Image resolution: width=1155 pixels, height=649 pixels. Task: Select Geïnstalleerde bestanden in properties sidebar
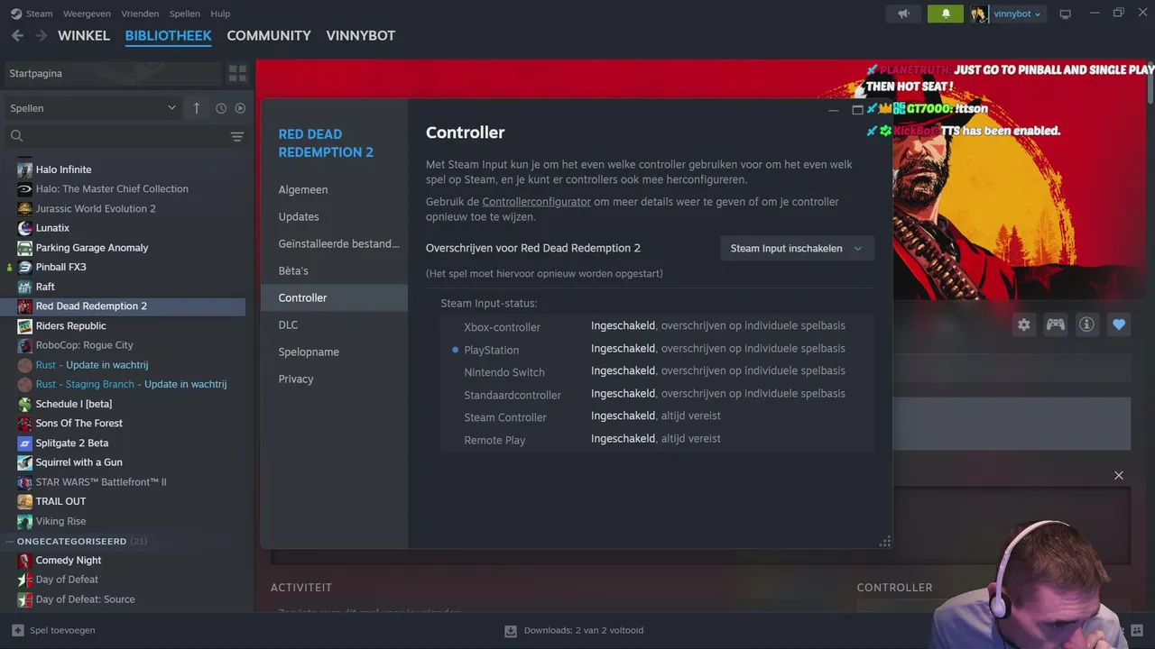coord(334,243)
